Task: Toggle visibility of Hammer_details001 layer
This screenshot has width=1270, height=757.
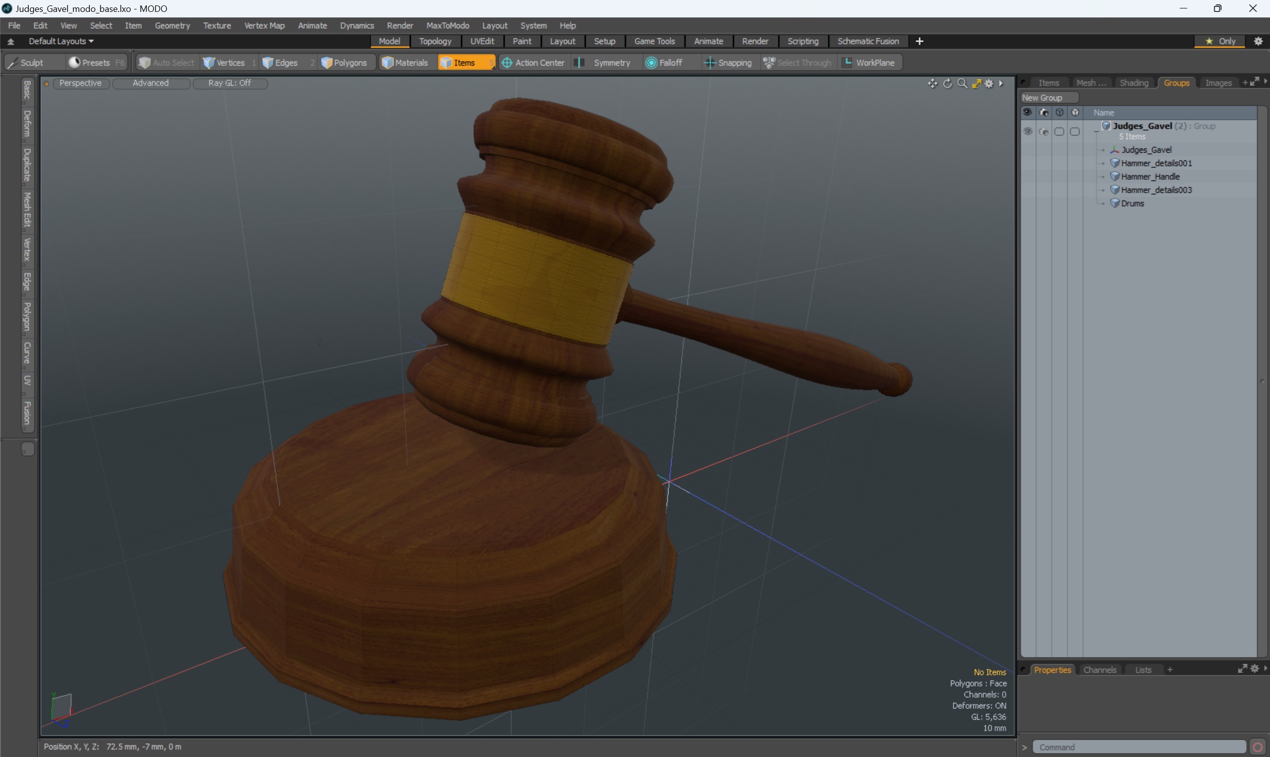Action: pyautogui.click(x=1027, y=163)
